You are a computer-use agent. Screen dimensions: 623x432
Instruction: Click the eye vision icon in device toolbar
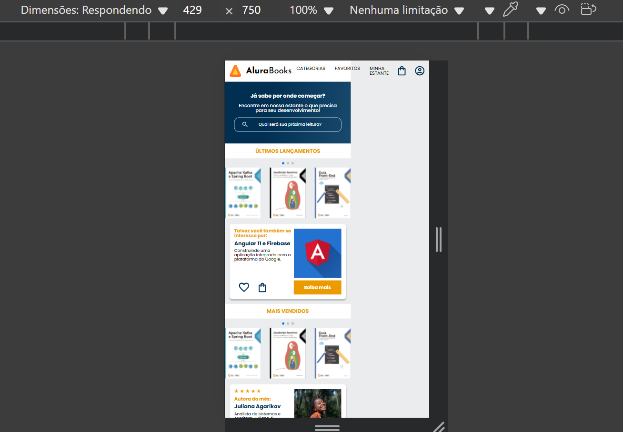click(562, 10)
